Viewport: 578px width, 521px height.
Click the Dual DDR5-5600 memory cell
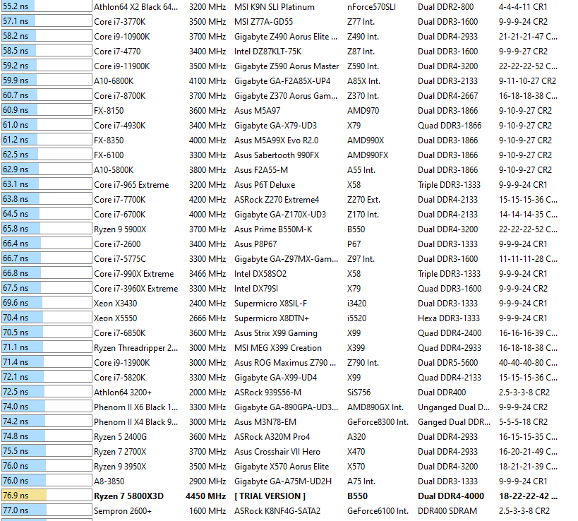click(x=447, y=363)
